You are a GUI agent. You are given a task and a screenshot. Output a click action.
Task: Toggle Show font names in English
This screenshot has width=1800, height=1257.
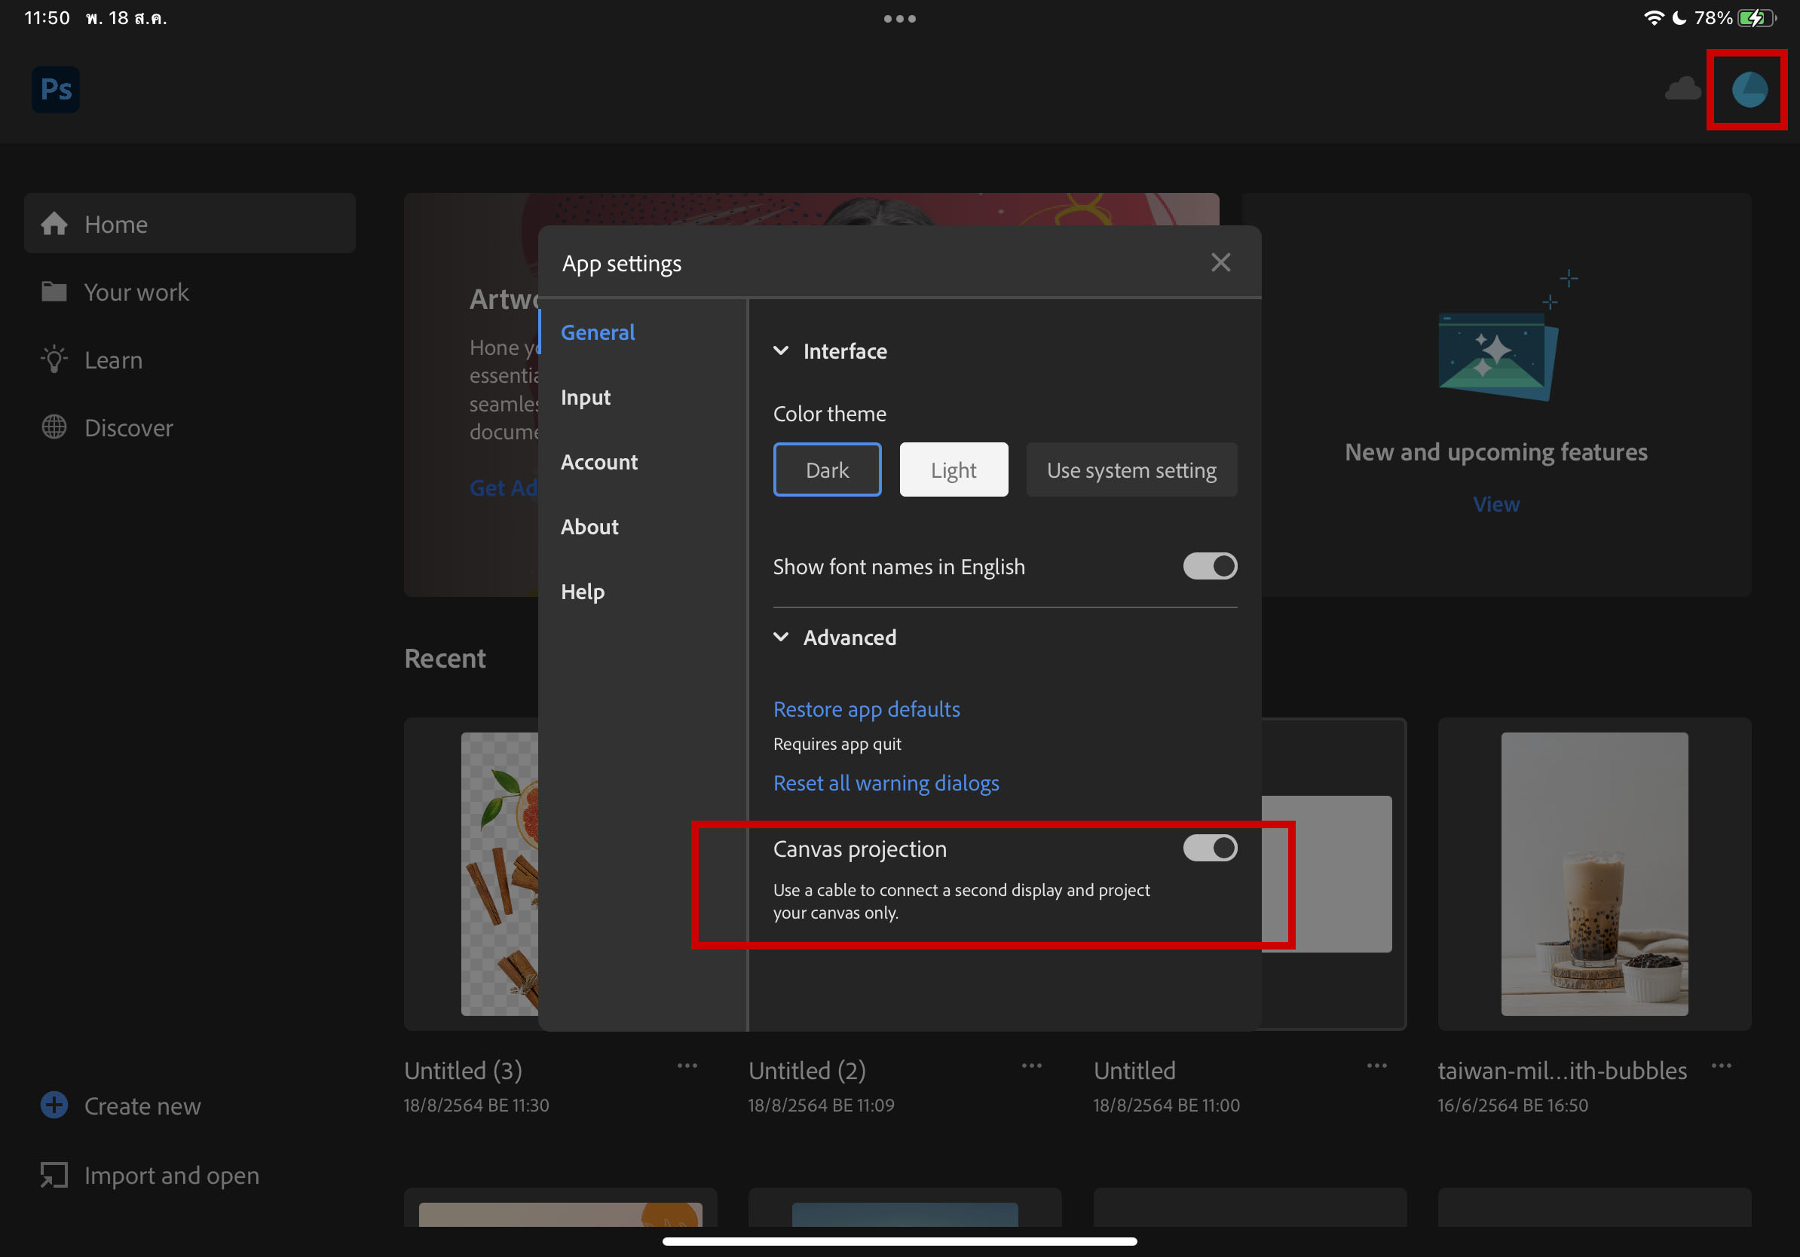[x=1210, y=566]
